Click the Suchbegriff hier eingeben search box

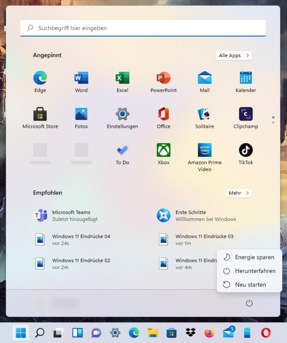pyautogui.click(x=143, y=28)
